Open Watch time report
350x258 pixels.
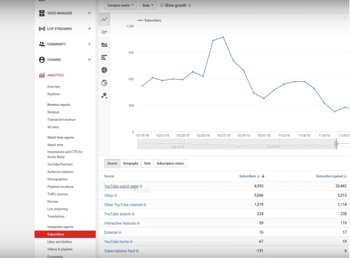click(x=55, y=145)
